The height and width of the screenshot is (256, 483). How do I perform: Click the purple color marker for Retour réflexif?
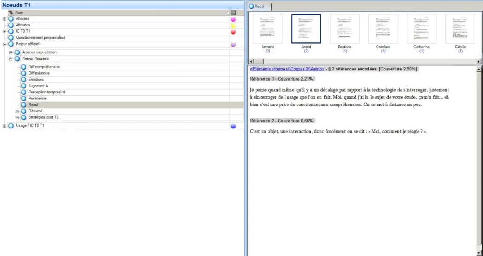point(233,44)
